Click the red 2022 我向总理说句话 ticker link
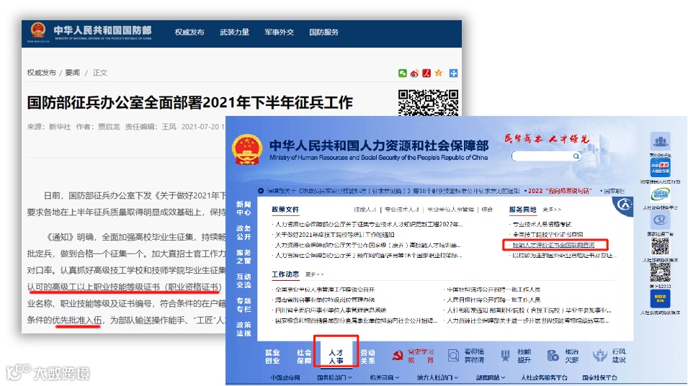 point(560,191)
